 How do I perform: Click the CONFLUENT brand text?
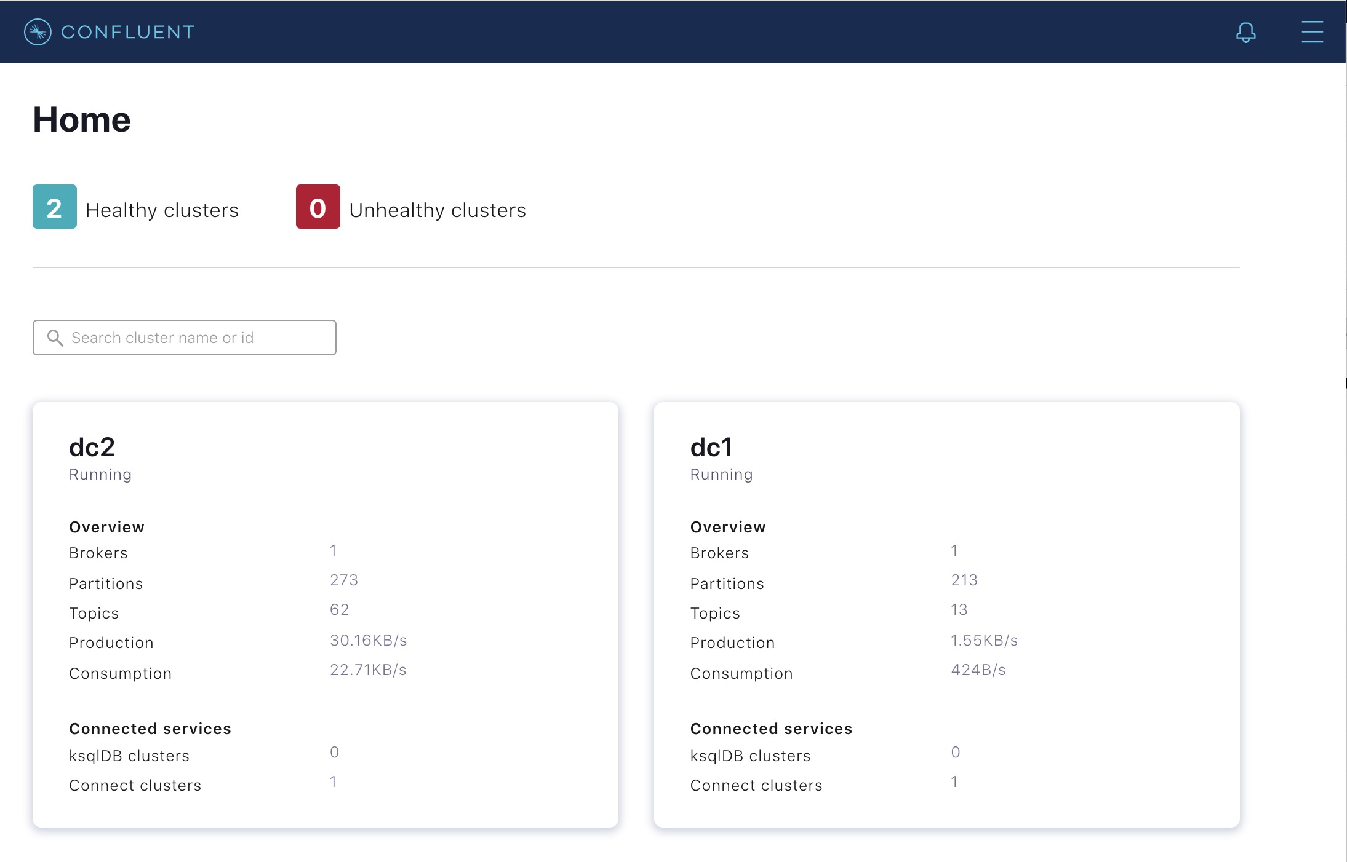point(128,32)
